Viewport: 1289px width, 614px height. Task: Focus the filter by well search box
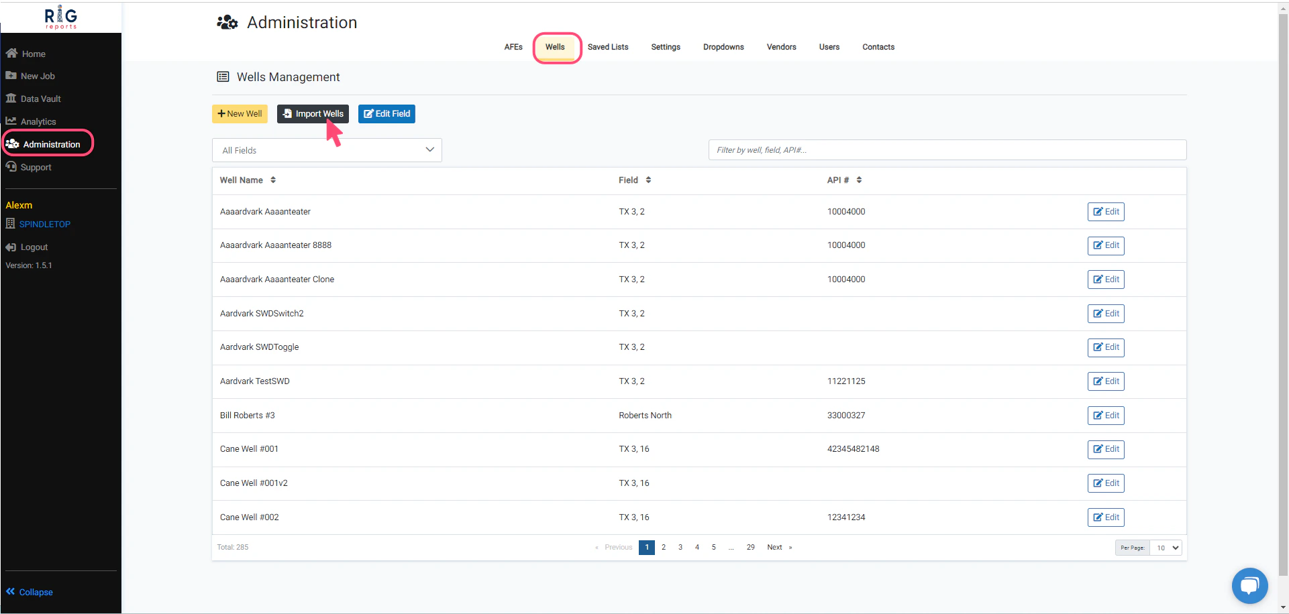point(947,150)
